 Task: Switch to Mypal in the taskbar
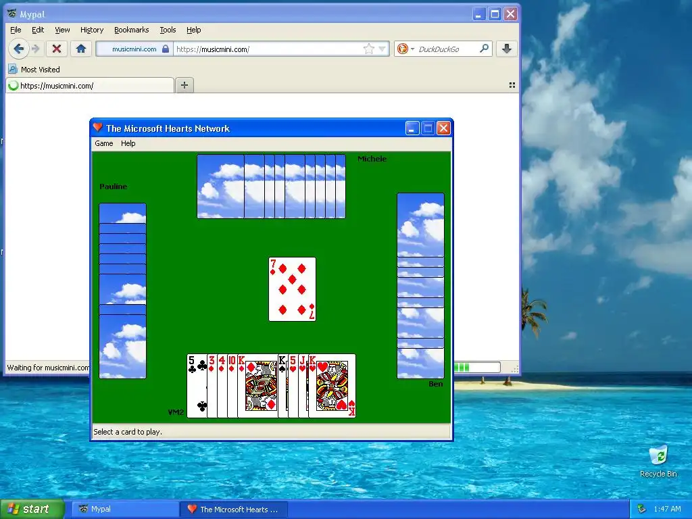point(125,509)
